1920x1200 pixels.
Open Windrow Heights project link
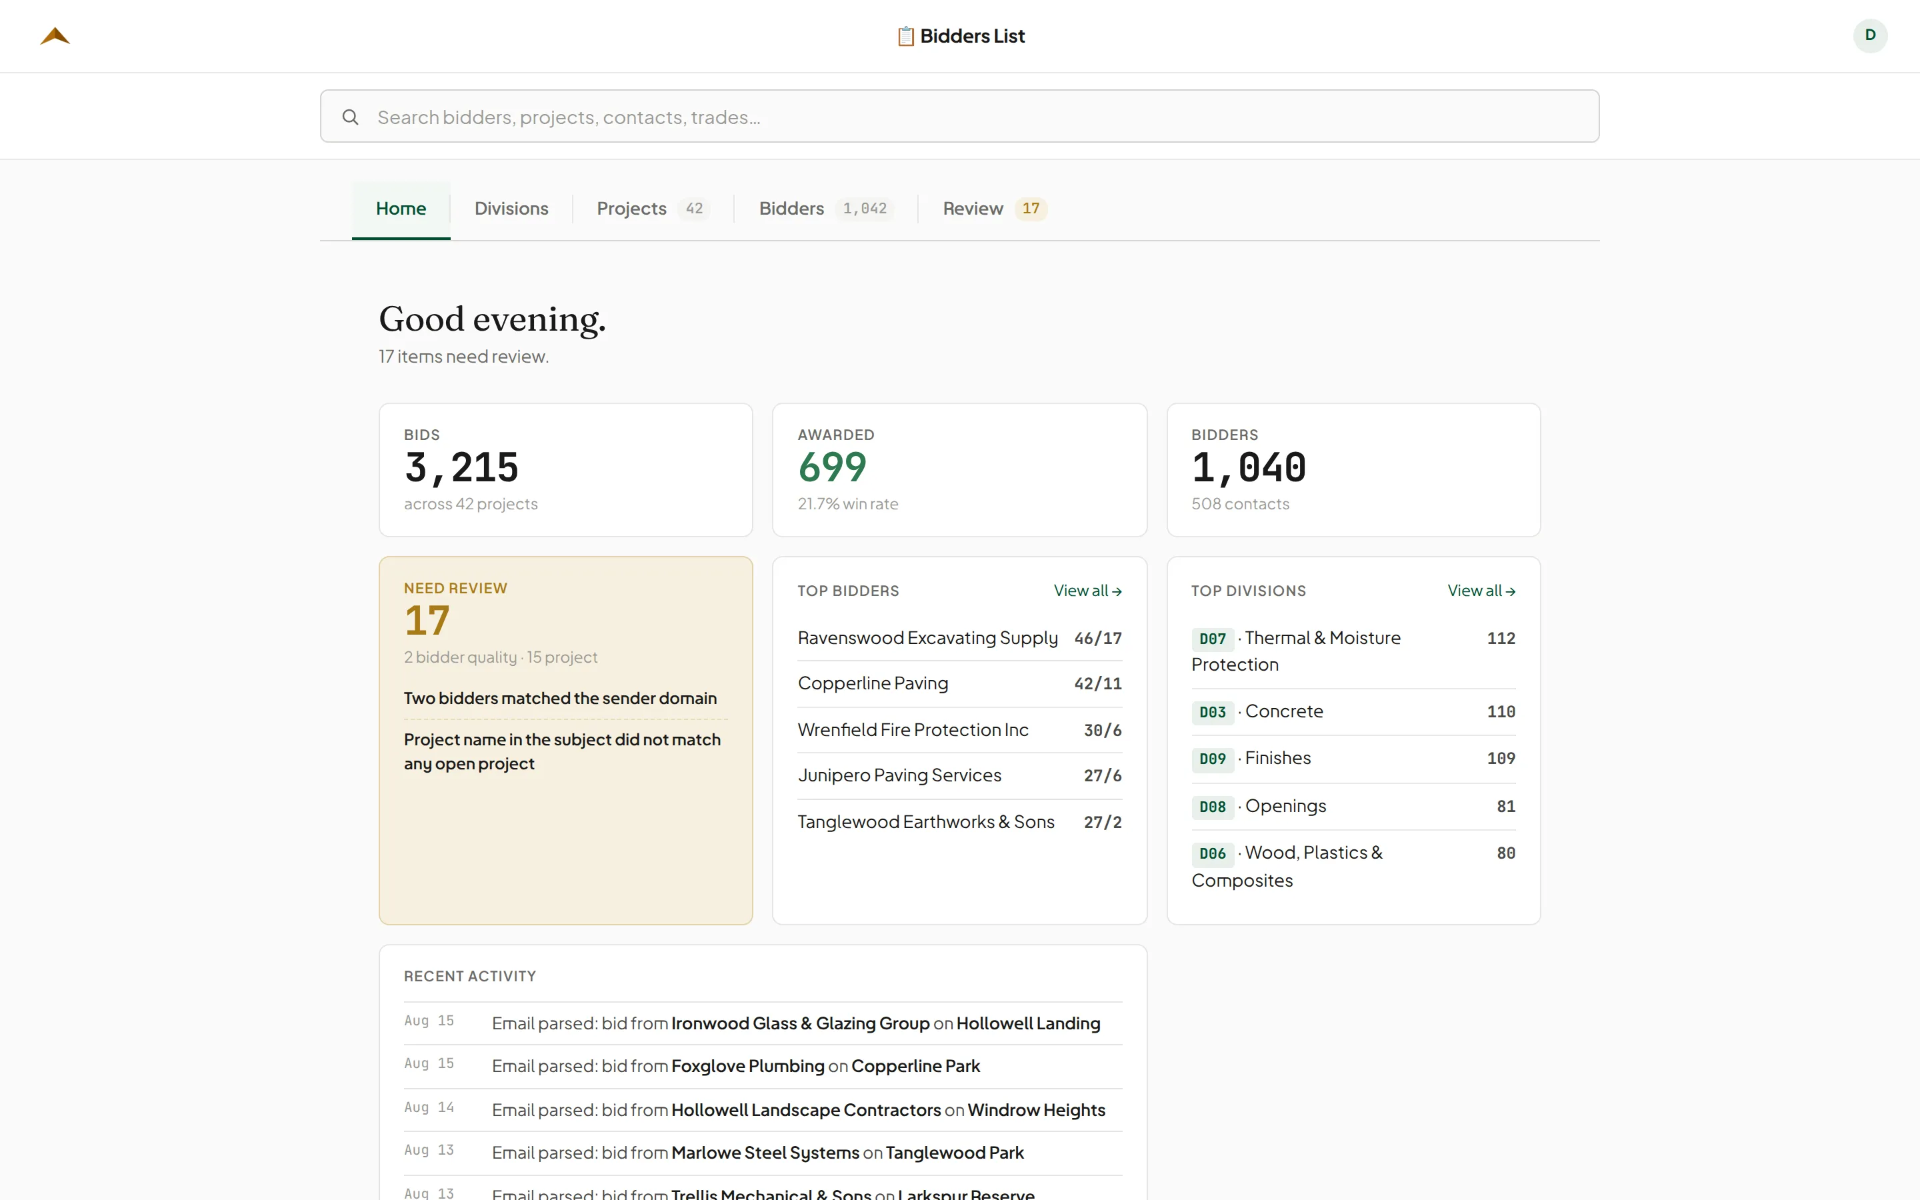(1036, 1110)
